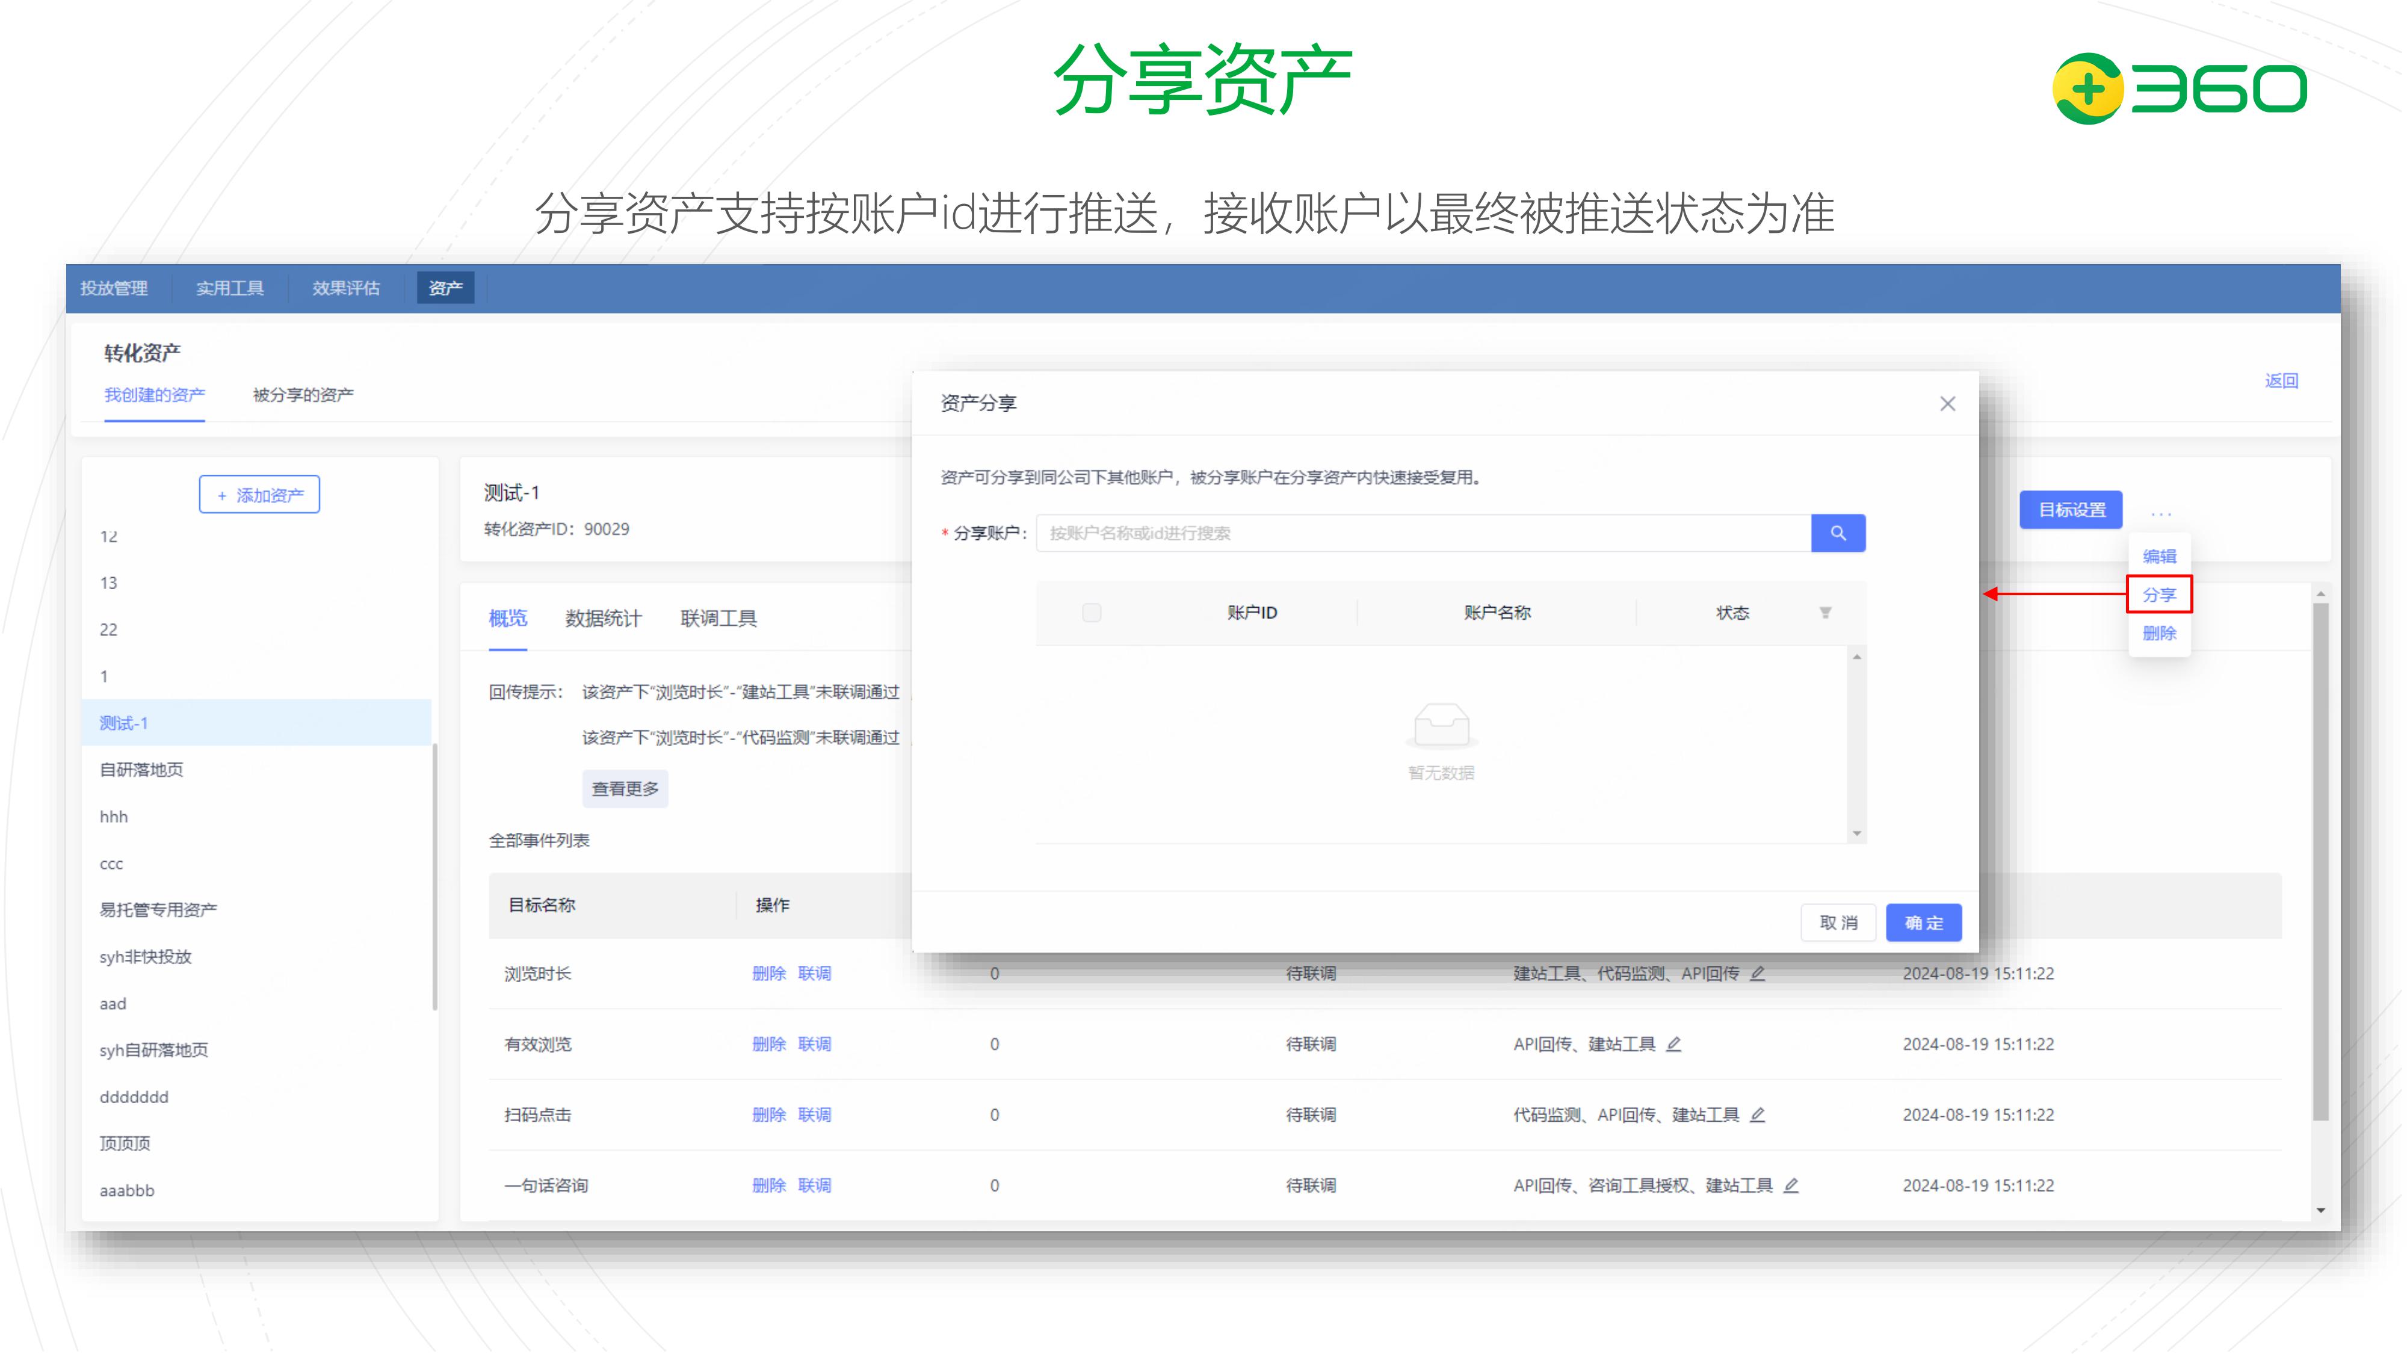Image resolution: width=2407 pixels, height=1354 pixels.
Task: Select asset aaabbb in the list
Action: 257,1190
